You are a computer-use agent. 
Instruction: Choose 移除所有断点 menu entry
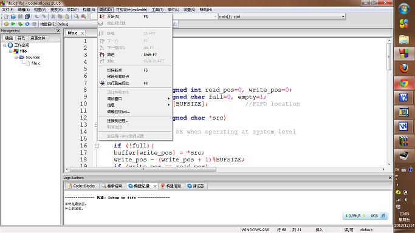pyautogui.click(x=135, y=76)
